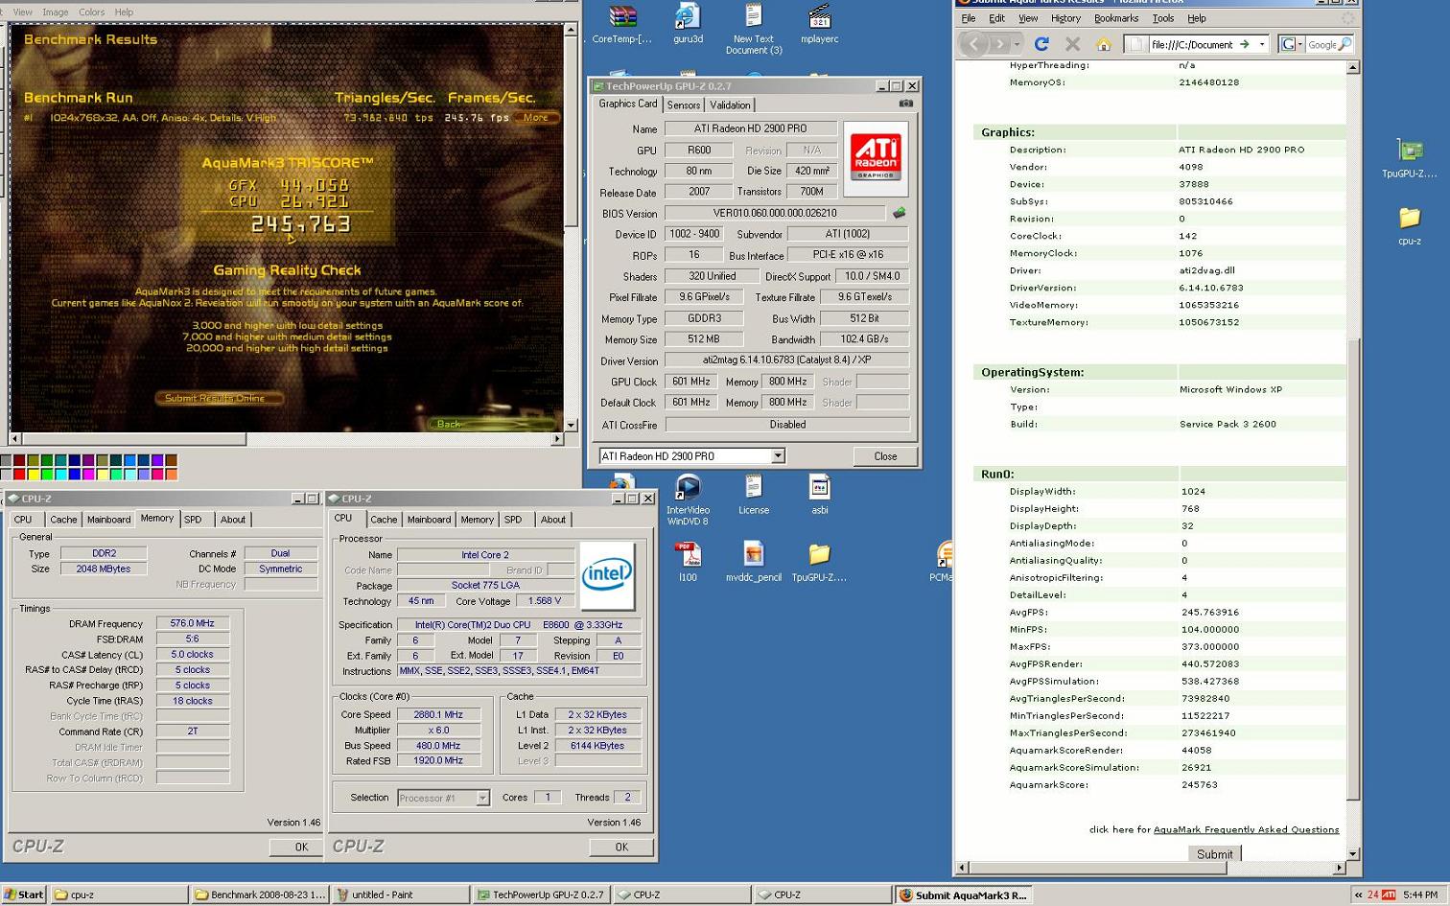1450x906 pixels.
Task: Click the green Go arrow in address bar
Action: 1244,44
